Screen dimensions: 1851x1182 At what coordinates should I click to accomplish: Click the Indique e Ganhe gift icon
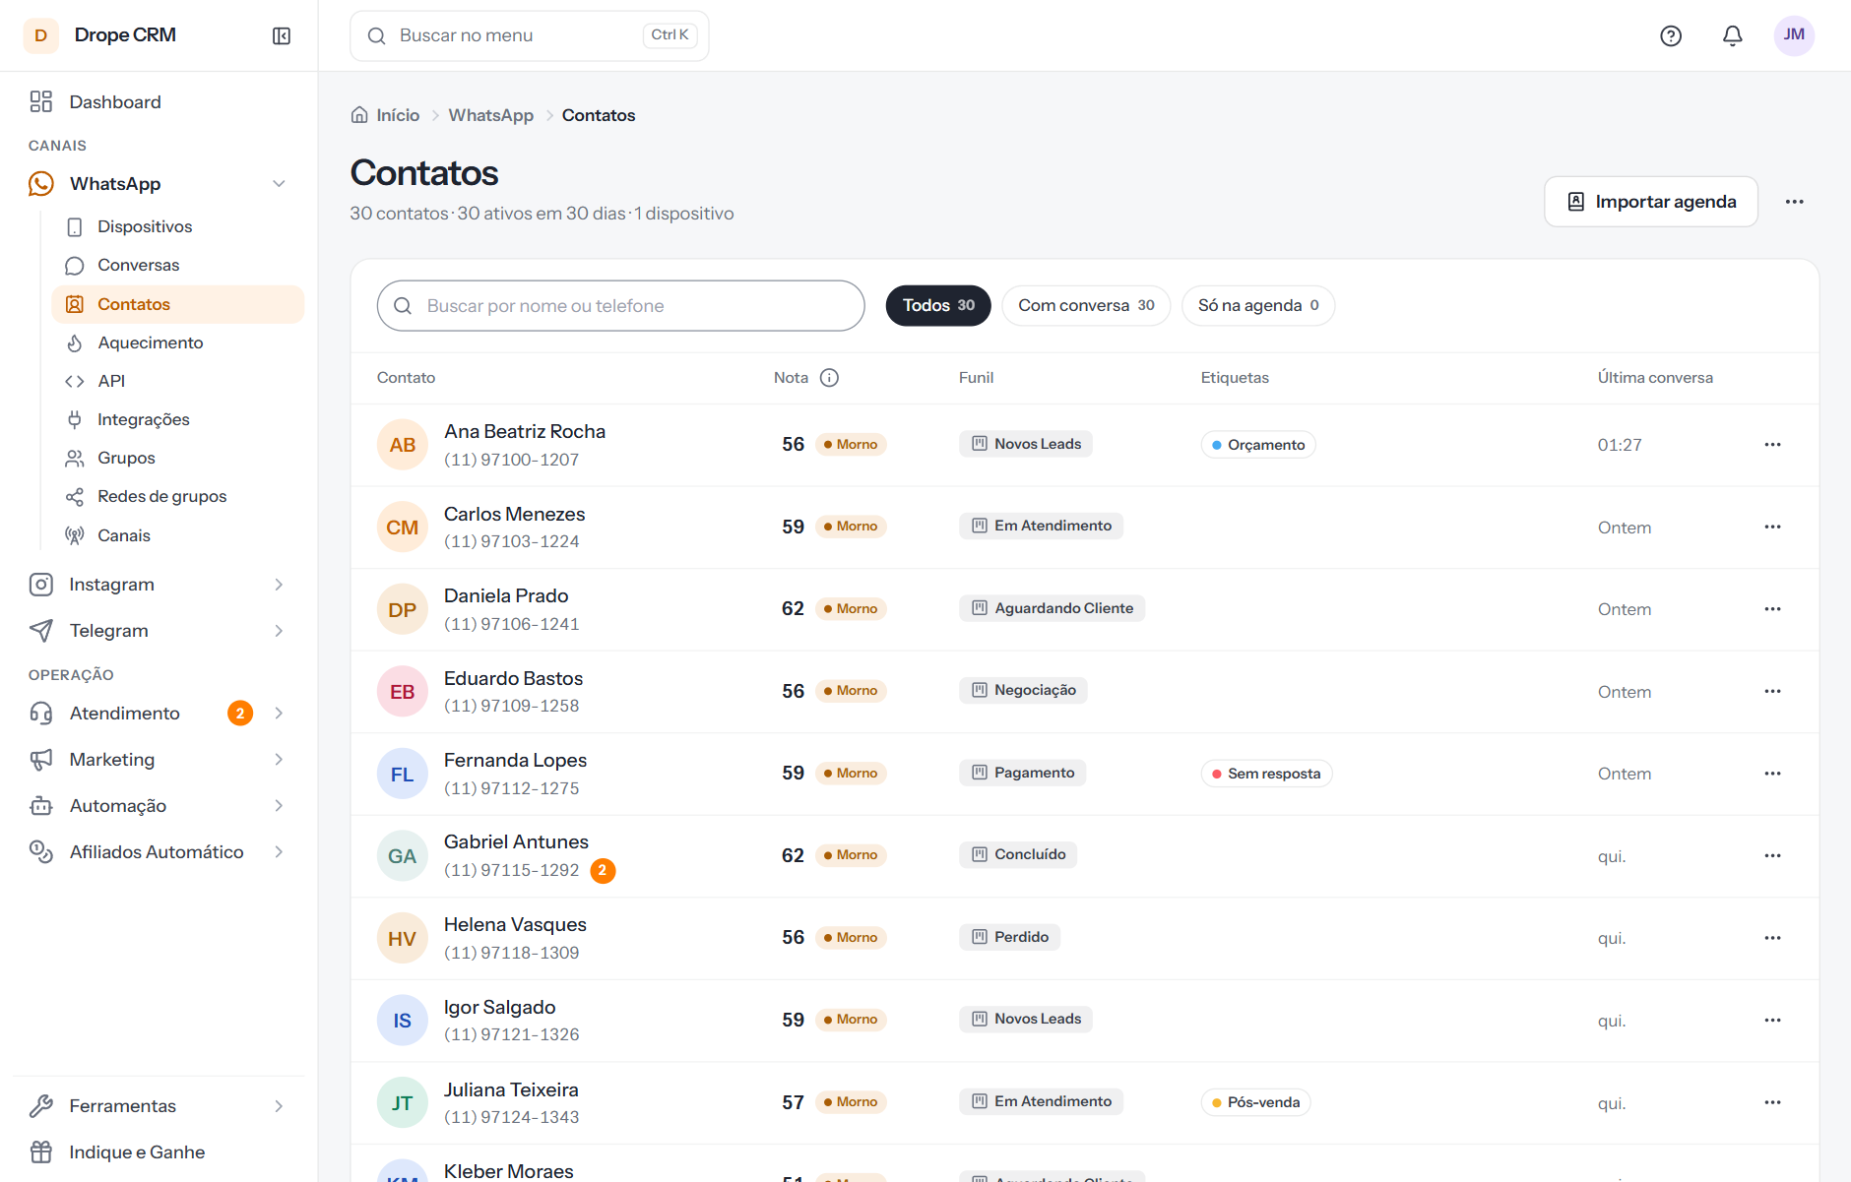[x=41, y=1152]
